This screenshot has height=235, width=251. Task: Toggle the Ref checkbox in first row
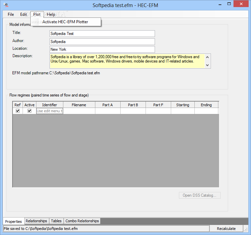(x=18, y=111)
